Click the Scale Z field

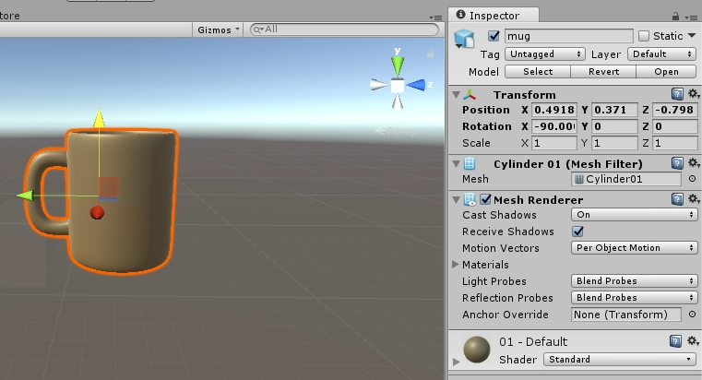[x=674, y=143]
